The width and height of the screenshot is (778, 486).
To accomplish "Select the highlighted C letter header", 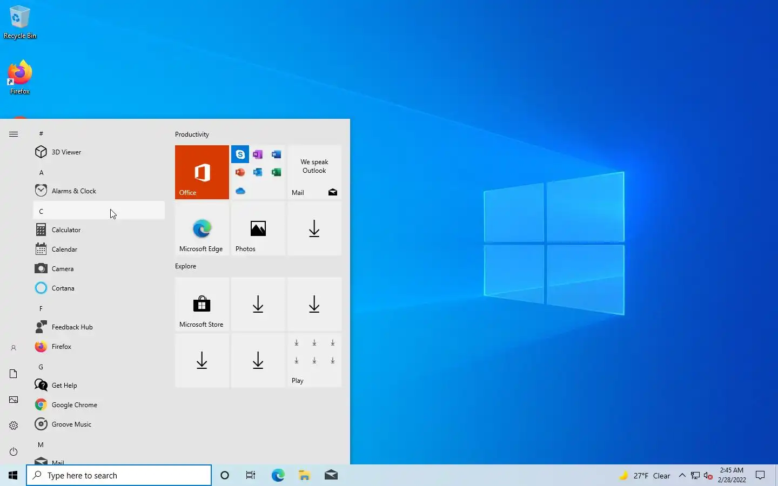I will click(99, 211).
